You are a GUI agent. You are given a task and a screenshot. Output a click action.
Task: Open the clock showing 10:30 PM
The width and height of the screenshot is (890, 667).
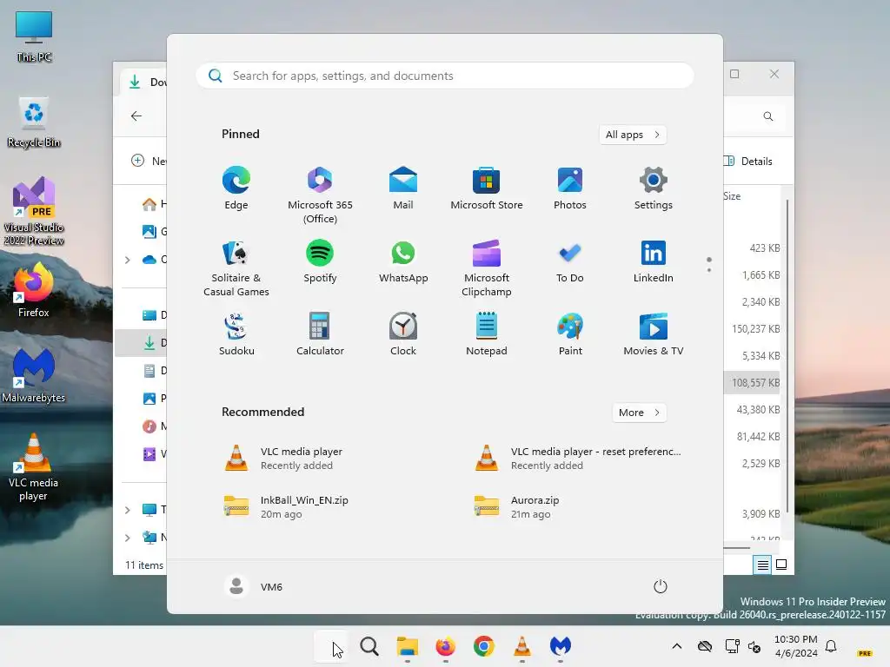[796, 646]
